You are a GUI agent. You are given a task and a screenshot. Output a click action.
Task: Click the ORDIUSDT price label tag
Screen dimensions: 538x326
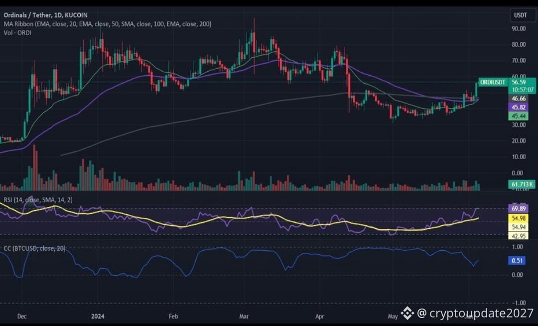click(493, 82)
